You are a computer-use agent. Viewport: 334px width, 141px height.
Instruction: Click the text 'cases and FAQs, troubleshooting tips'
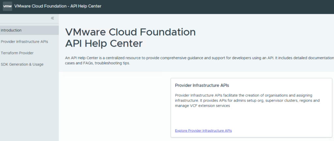tap(98, 63)
